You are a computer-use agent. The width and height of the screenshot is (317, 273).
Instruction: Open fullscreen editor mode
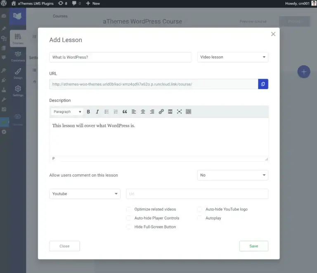click(x=179, y=112)
